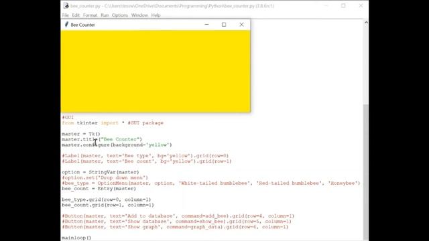Click the mainloop() line
429x241 pixels.
(76, 238)
